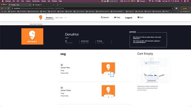Open the REACT bookmarks folder

pyautogui.click(x=44, y=11)
